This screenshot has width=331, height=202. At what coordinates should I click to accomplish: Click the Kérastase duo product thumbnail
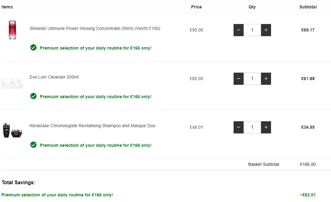pyautogui.click(x=12, y=131)
